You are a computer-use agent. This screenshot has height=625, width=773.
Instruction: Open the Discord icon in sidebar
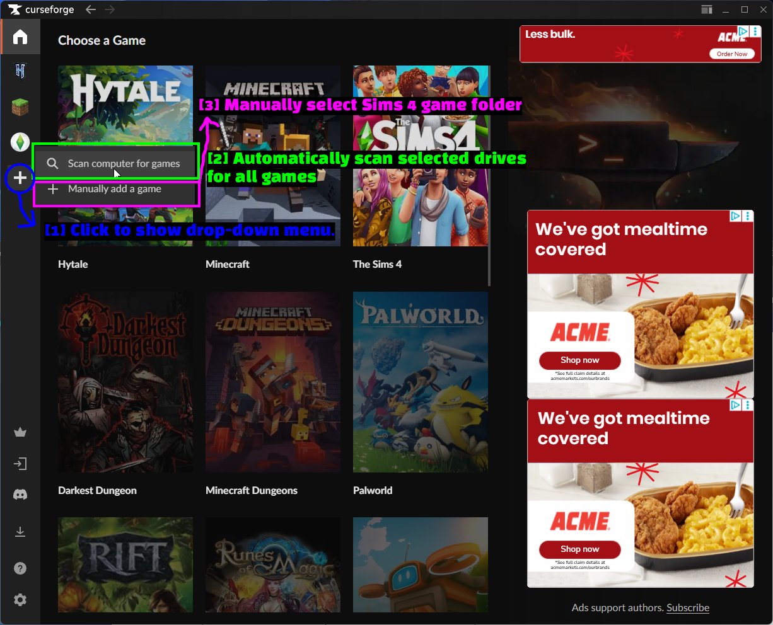[x=20, y=495]
